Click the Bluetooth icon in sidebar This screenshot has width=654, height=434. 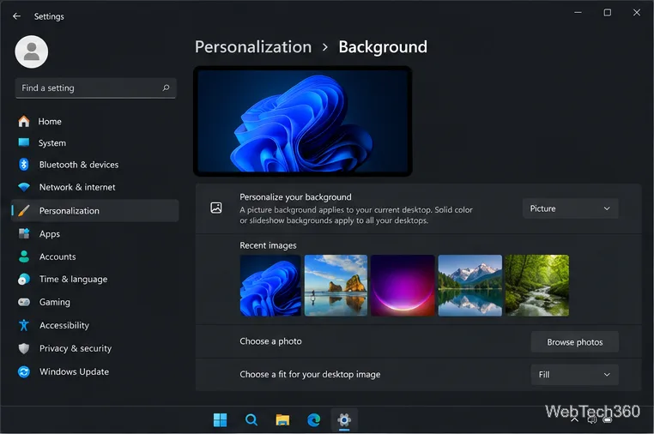24,165
